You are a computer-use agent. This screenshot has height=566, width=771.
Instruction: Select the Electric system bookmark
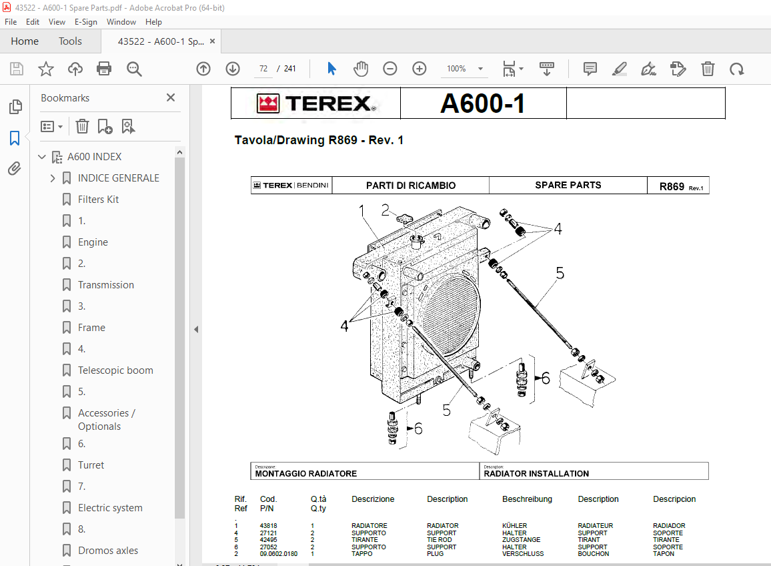(110, 508)
